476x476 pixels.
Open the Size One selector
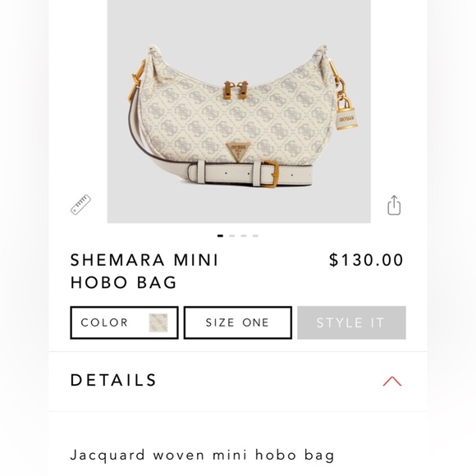point(238,323)
